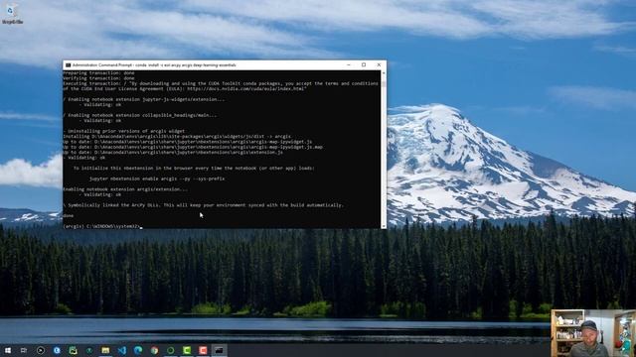This screenshot has height=357, width=636.
Task: Launch Google Chrome from the taskbar
Action: coord(154,350)
